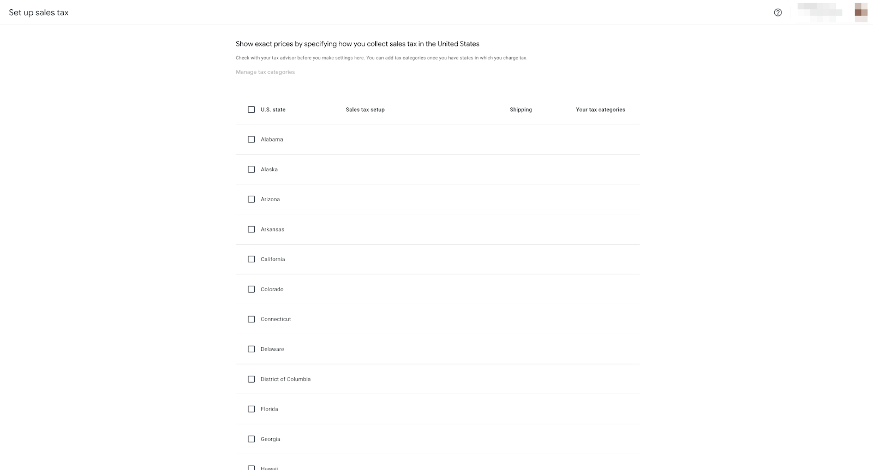Enable the California checkbox

tap(252, 260)
